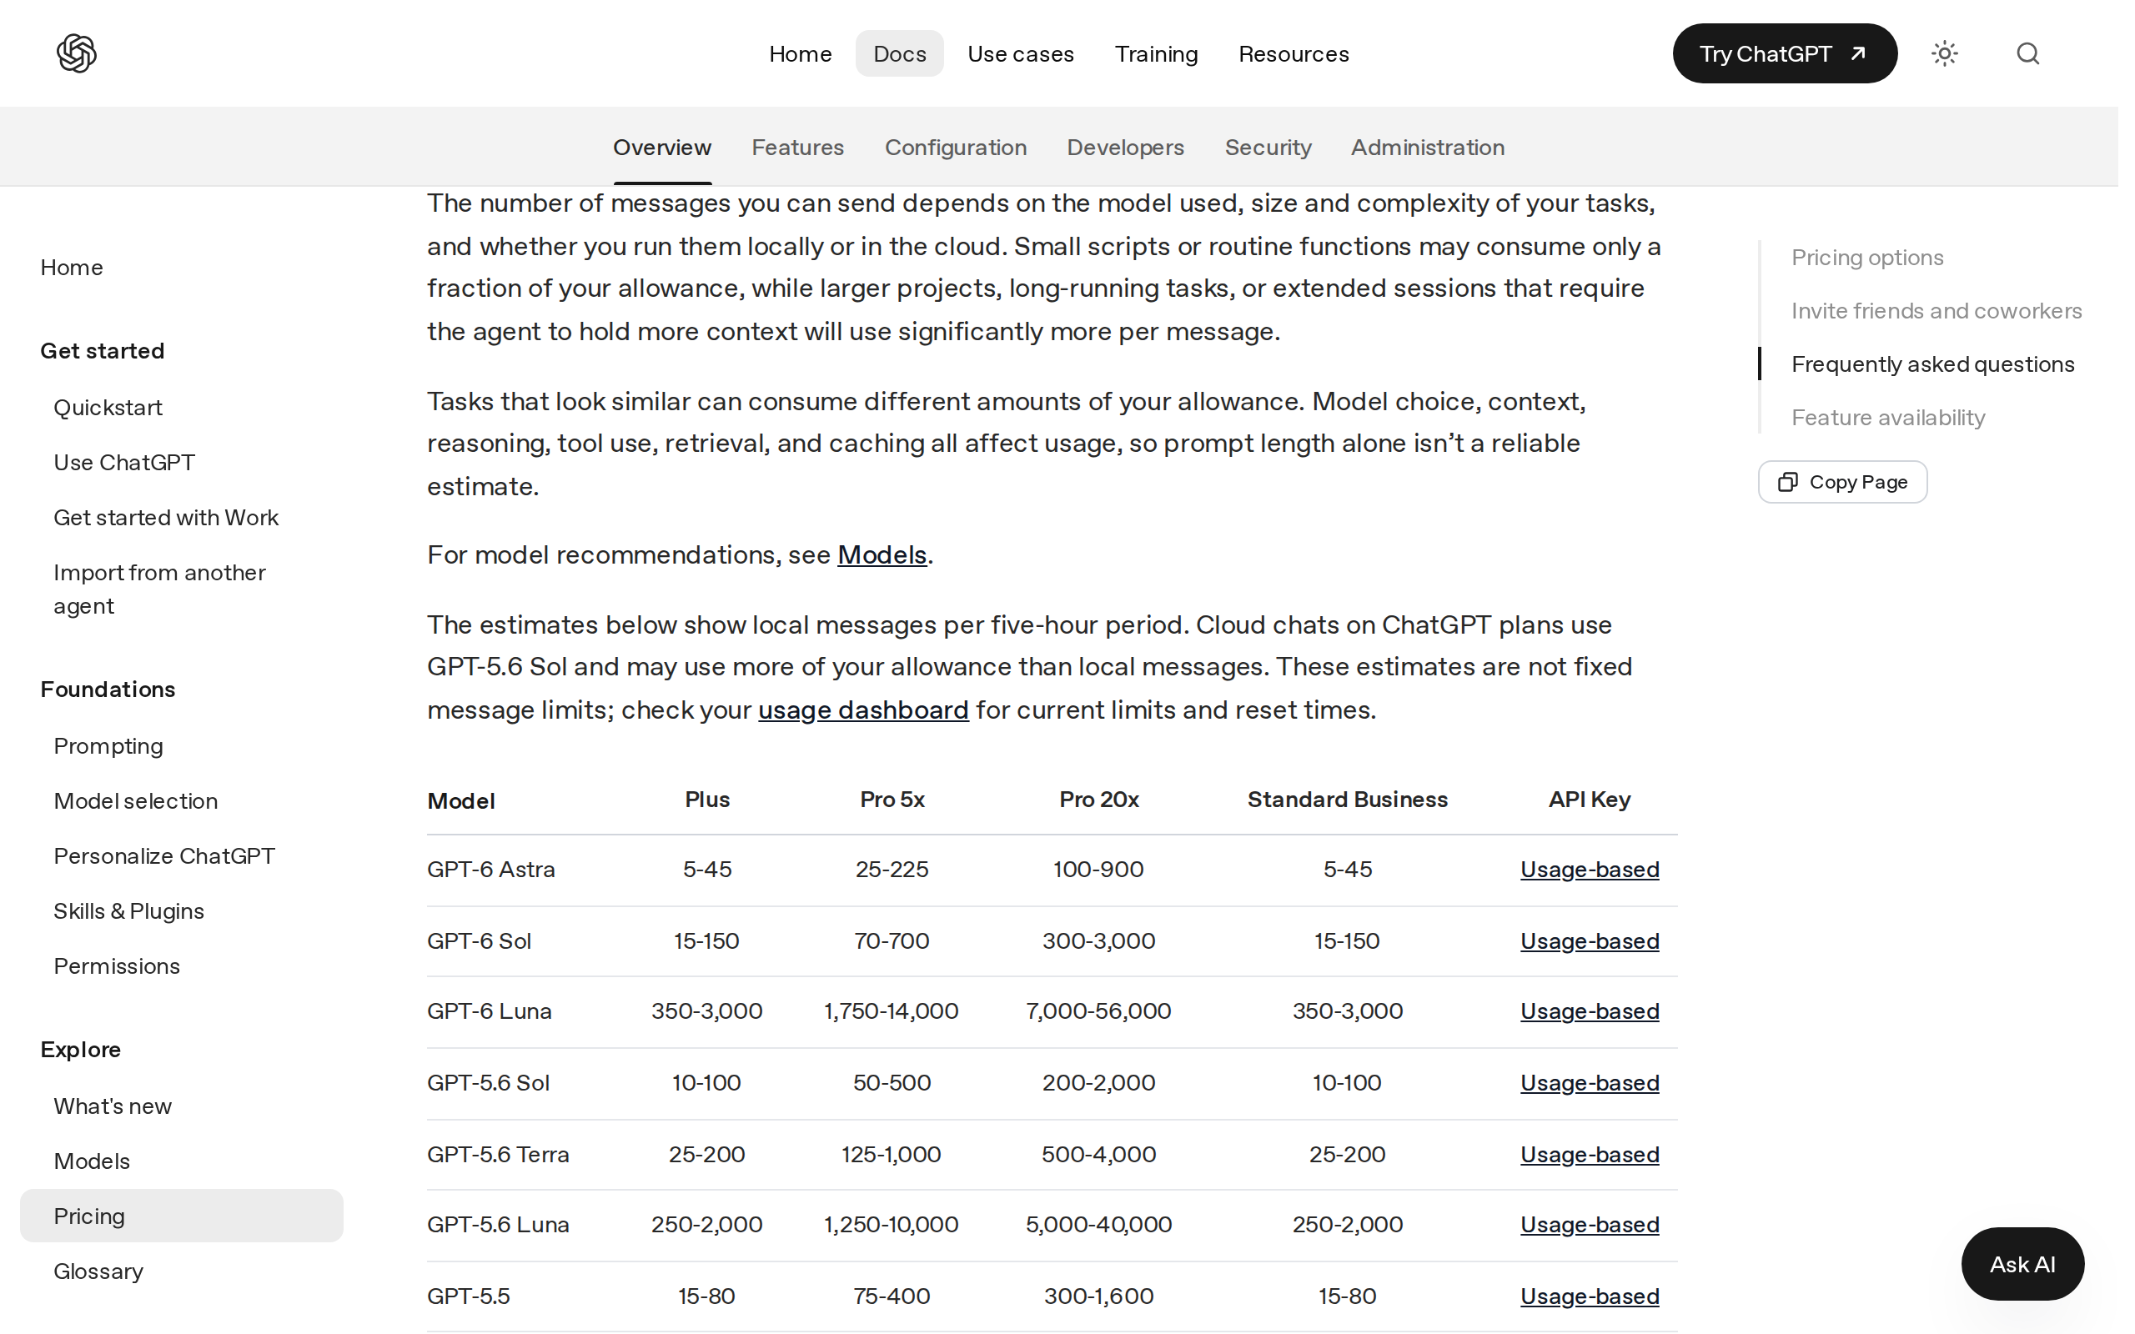Open the Home top navigation item
The height and width of the screenshot is (1334, 2135).
800,54
